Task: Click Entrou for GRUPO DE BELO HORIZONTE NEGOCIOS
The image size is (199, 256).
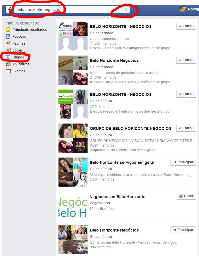Action: click(186, 128)
